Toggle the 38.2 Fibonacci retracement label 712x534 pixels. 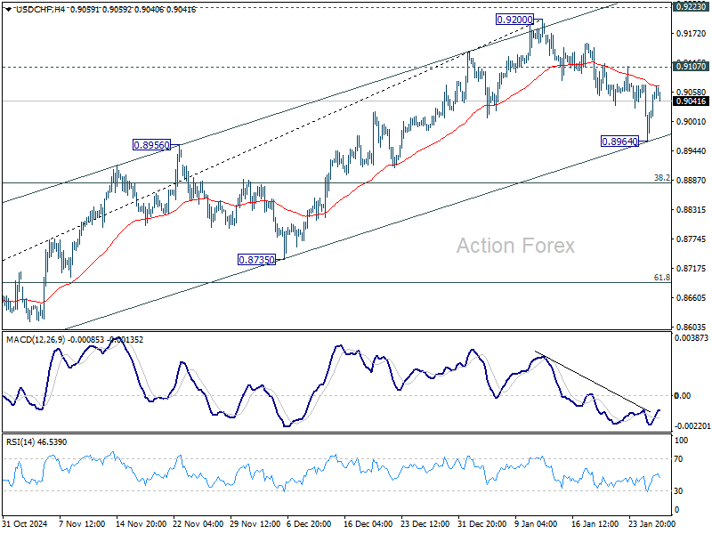664,178
